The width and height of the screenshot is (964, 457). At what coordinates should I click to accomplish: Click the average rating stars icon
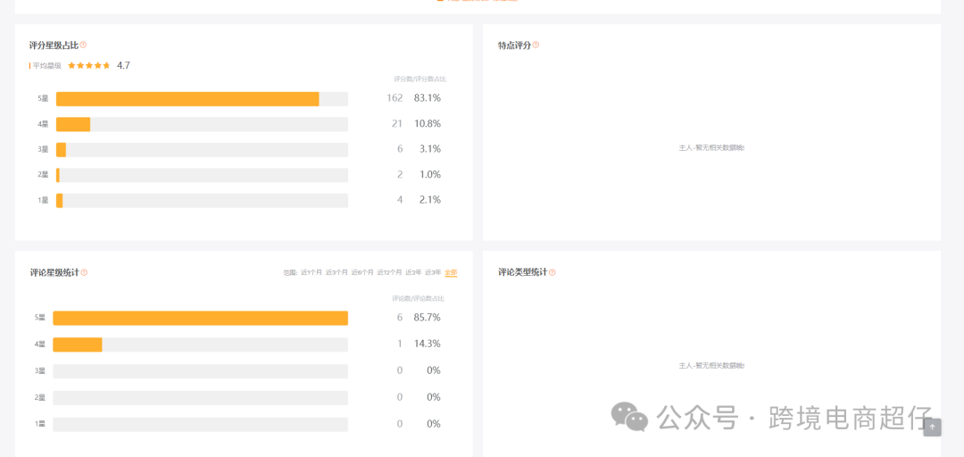coord(89,66)
